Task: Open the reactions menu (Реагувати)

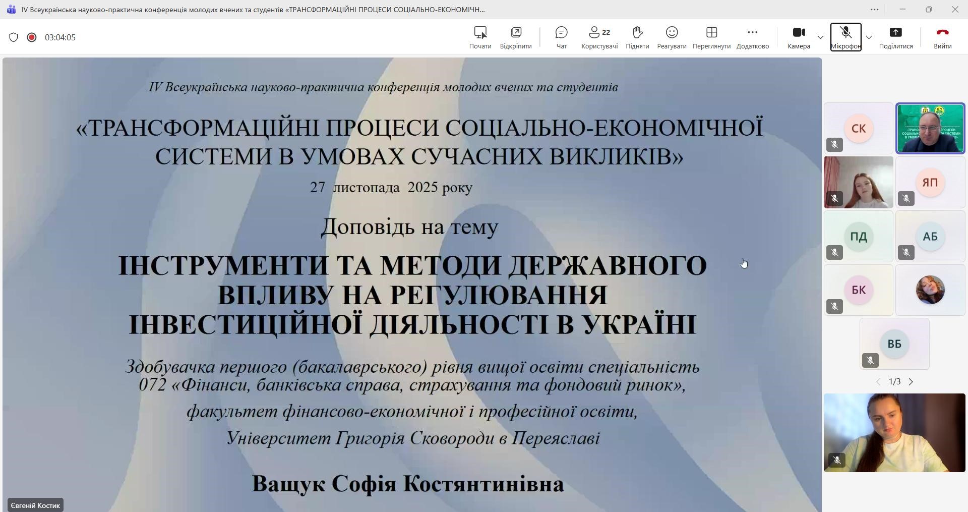Action: pos(672,37)
